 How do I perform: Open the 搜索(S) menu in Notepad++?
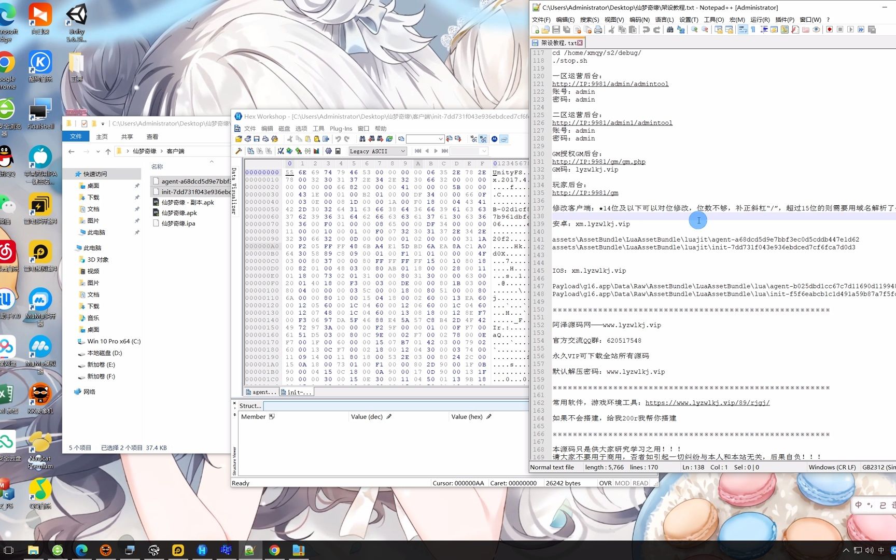pos(590,20)
